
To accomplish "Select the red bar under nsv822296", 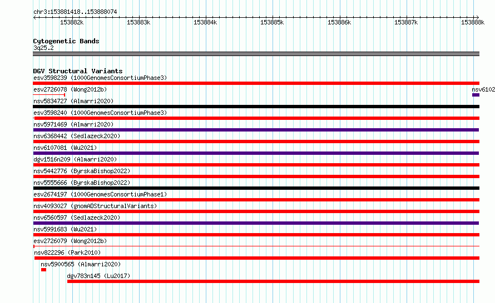I will 257,258.
